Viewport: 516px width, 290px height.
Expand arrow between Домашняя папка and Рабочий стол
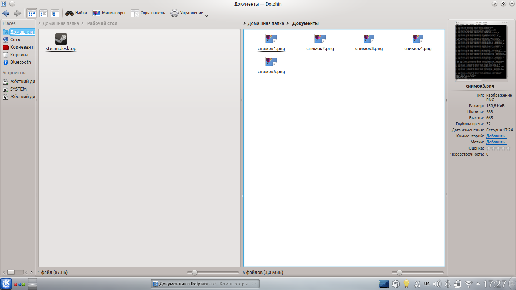(x=83, y=23)
